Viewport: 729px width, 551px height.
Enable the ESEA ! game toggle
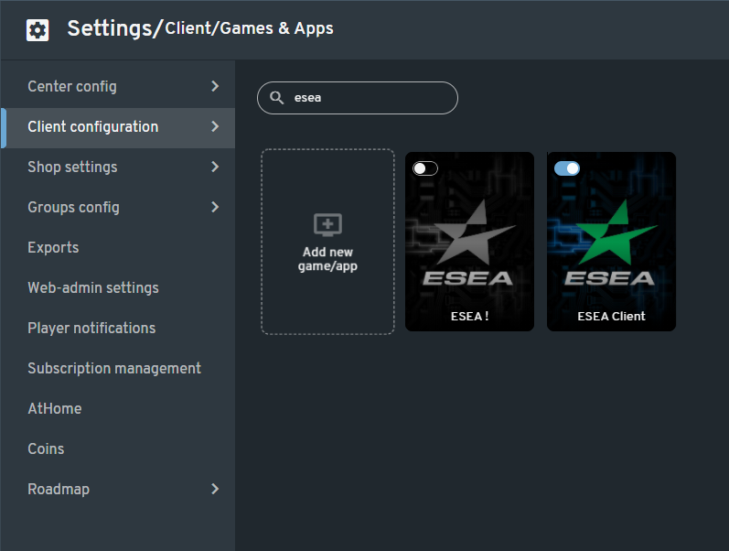[425, 168]
